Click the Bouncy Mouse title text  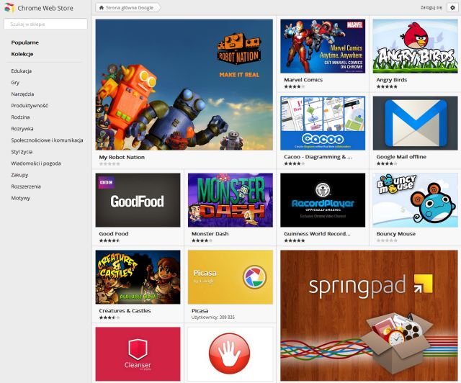pos(395,234)
